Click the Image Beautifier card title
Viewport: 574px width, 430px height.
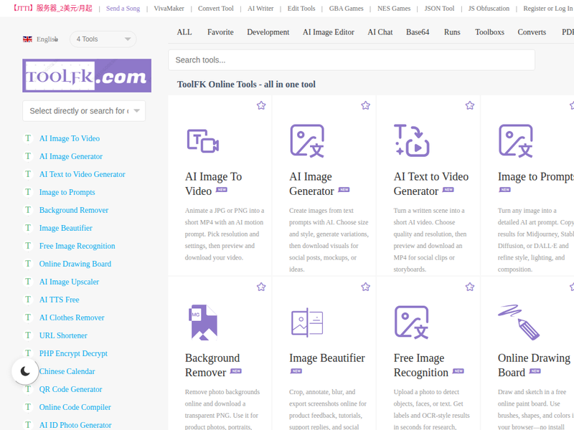pos(327,358)
